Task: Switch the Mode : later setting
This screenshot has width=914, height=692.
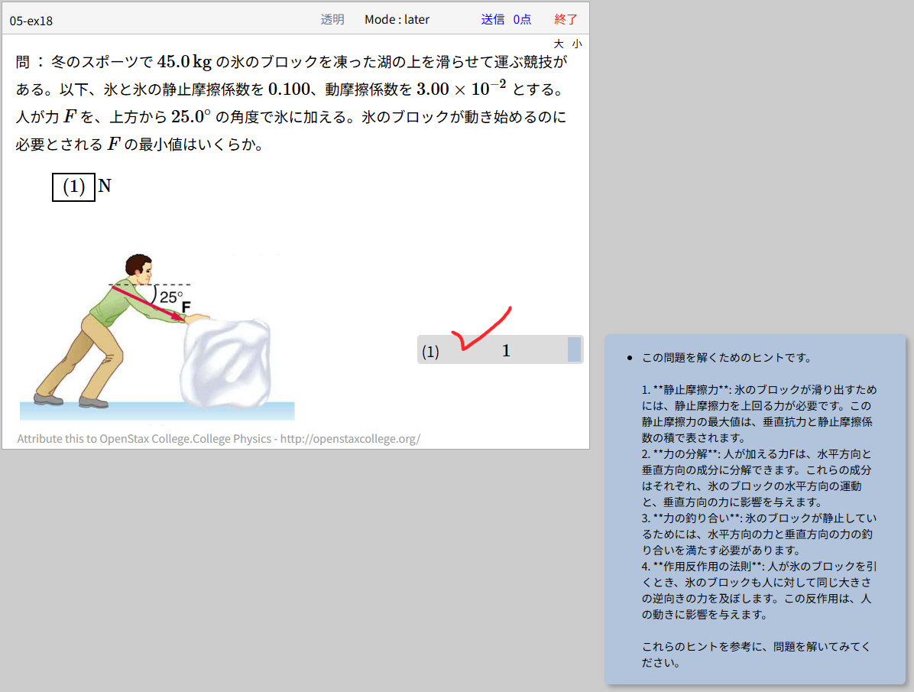Action: tap(397, 19)
